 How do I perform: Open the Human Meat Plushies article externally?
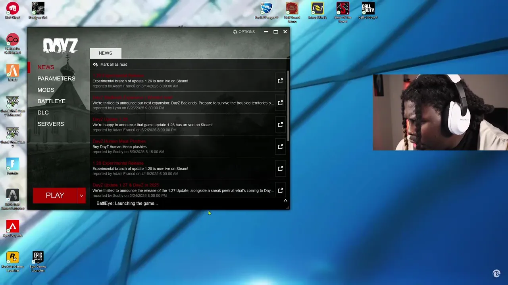click(280, 146)
